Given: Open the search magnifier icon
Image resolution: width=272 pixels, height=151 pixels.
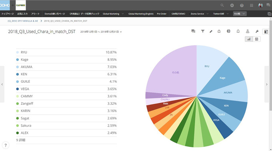Looking at the screenshot, I should click(x=222, y=5).
